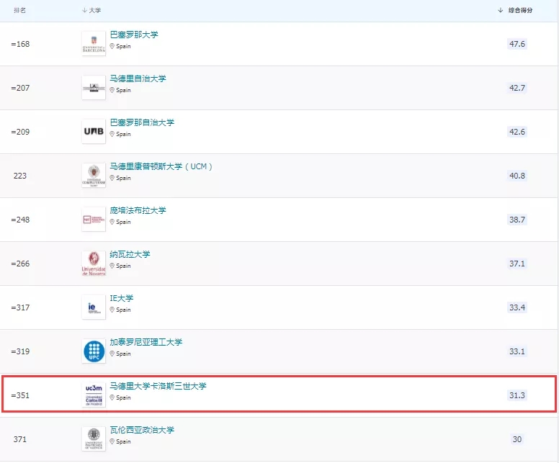Click the rank =319
The image size is (559, 463).
coord(20,351)
